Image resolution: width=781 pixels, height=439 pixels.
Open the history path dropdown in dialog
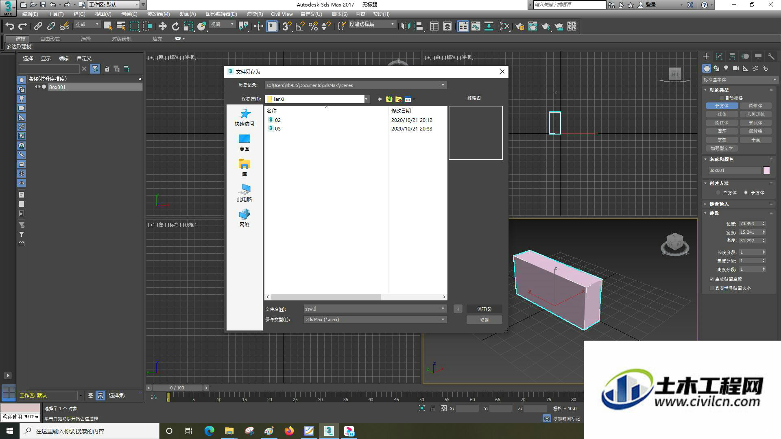(x=443, y=85)
